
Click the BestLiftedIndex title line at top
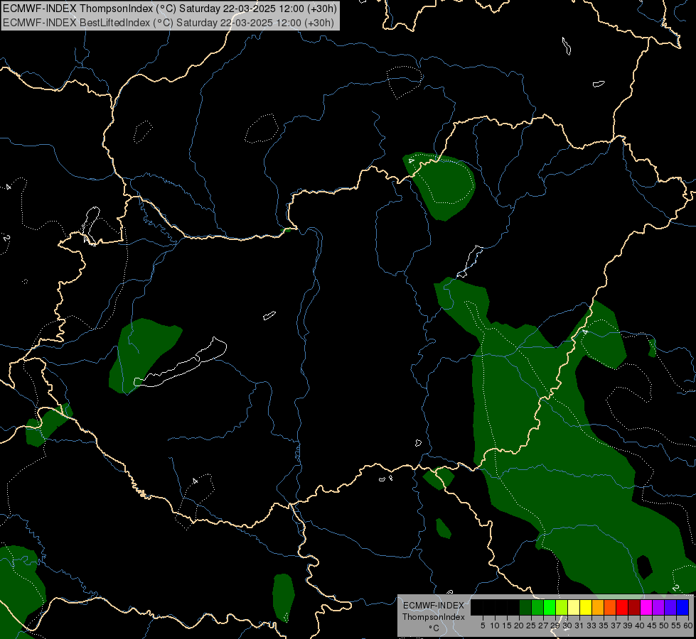168,23
